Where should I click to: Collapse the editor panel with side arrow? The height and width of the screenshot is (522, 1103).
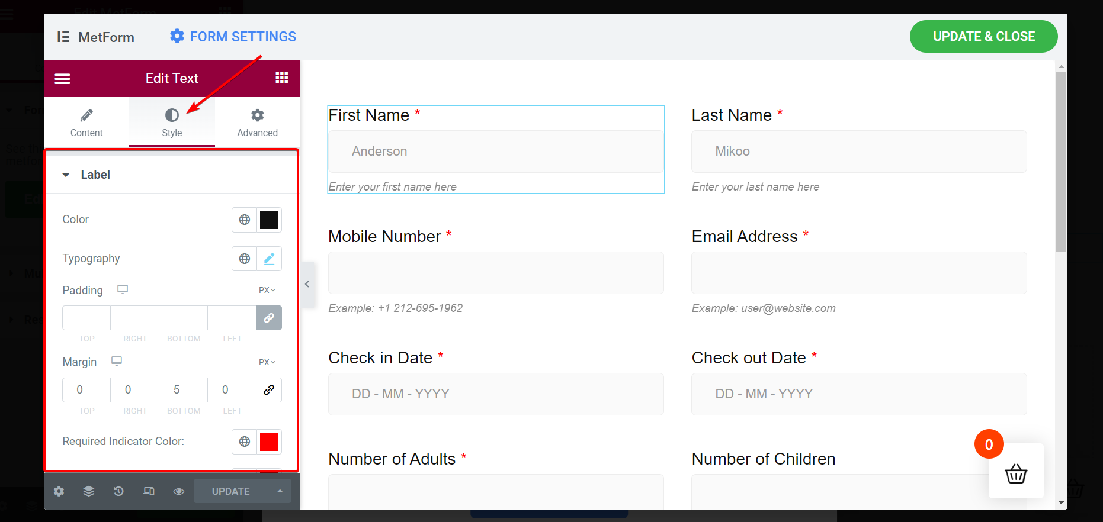point(307,284)
